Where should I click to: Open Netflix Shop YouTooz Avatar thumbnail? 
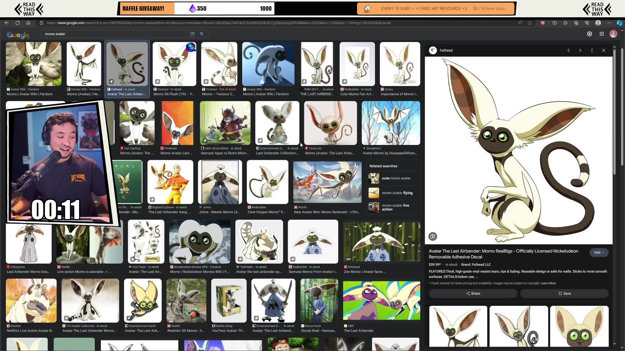(229, 301)
